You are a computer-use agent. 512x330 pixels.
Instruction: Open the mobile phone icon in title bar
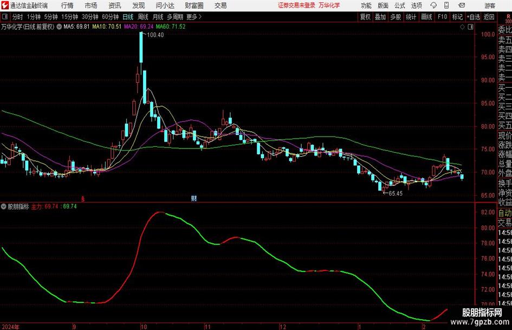coord(446,5)
